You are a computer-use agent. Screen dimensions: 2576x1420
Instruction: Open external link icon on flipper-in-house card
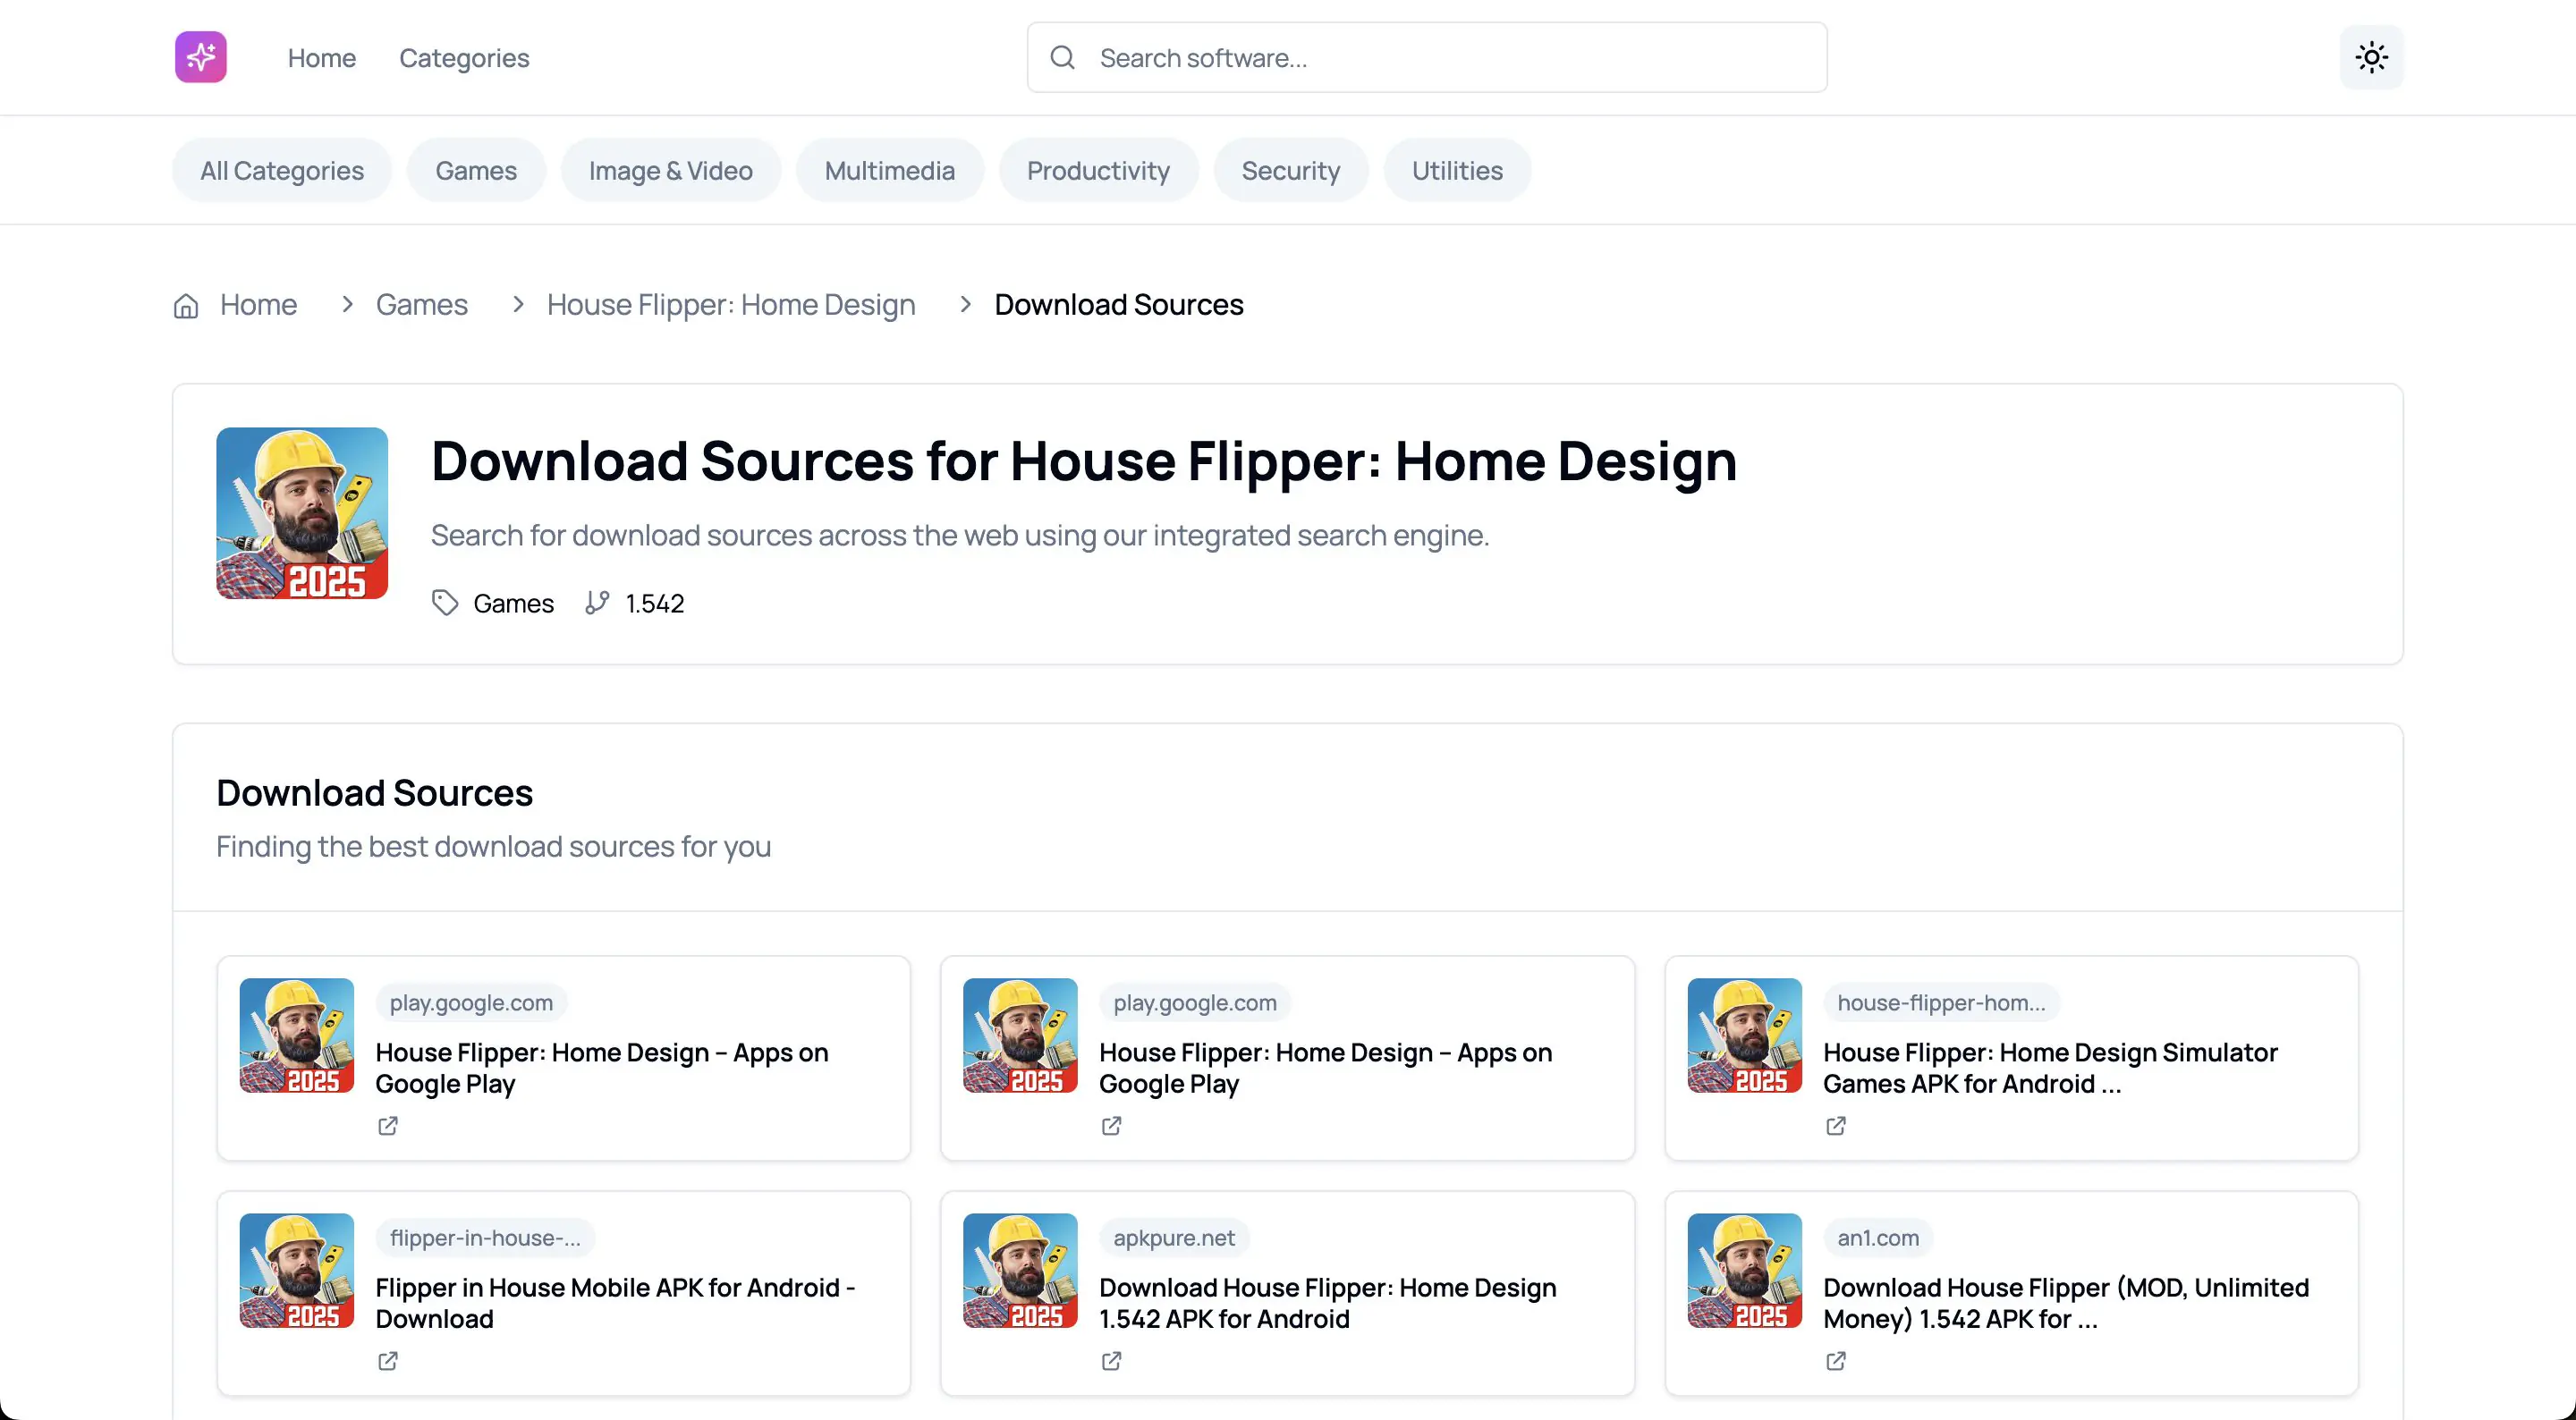pyautogui.click(x=388, y=1361)
